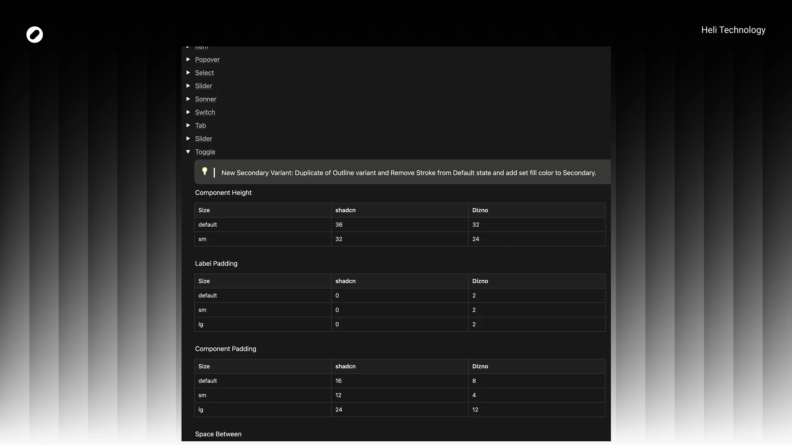The height and width of the screenshot is (445, 792).
Task: Click the Space Between heading
Action: [x=218, y=434]
